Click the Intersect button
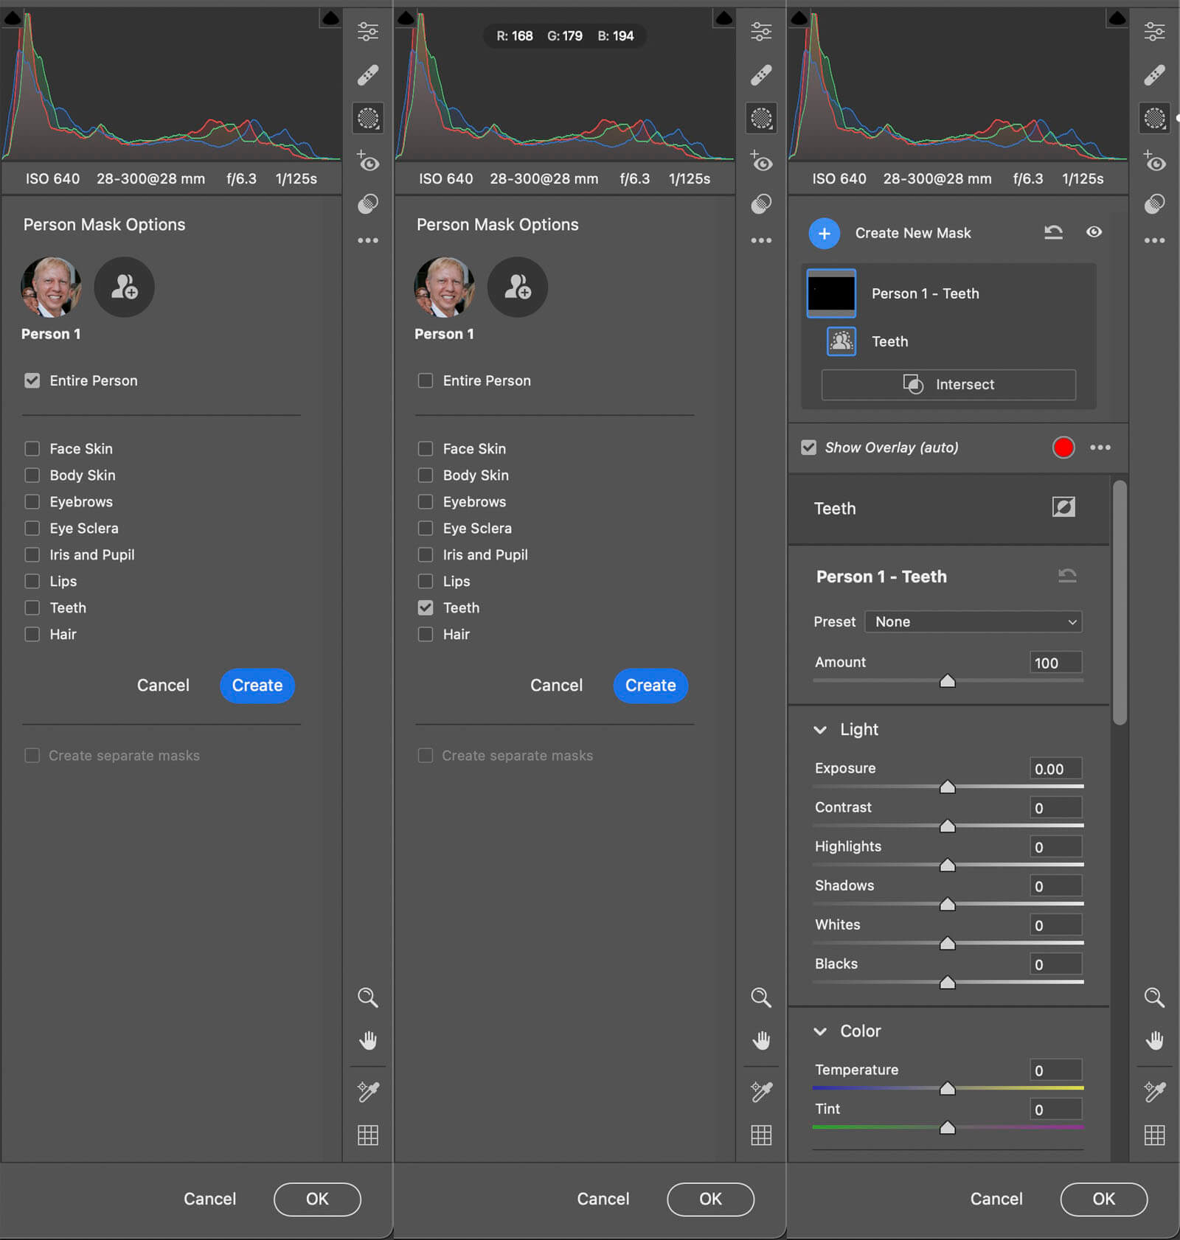Viewport: 1180px width, 1240px height. click(948, 385)
